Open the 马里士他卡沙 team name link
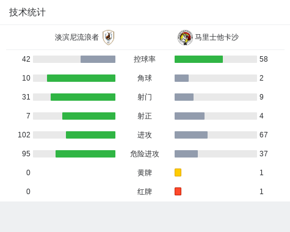 pyautogui.click(x=217, y=37)
